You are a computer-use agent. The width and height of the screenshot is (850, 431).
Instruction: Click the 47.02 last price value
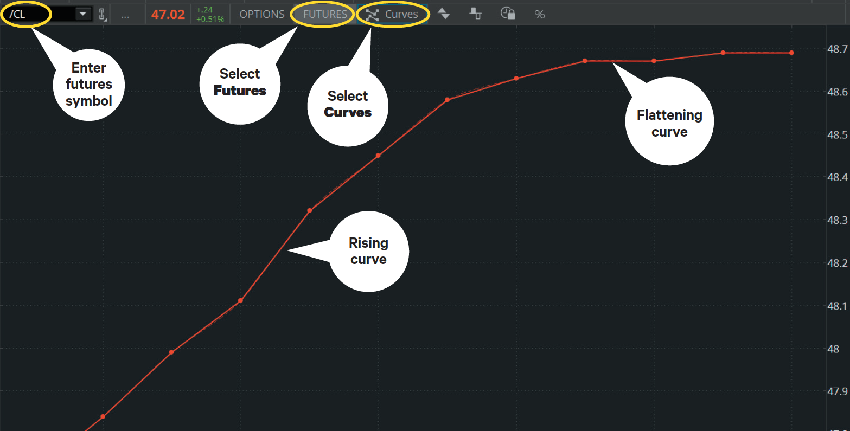[x=168, y=15]
